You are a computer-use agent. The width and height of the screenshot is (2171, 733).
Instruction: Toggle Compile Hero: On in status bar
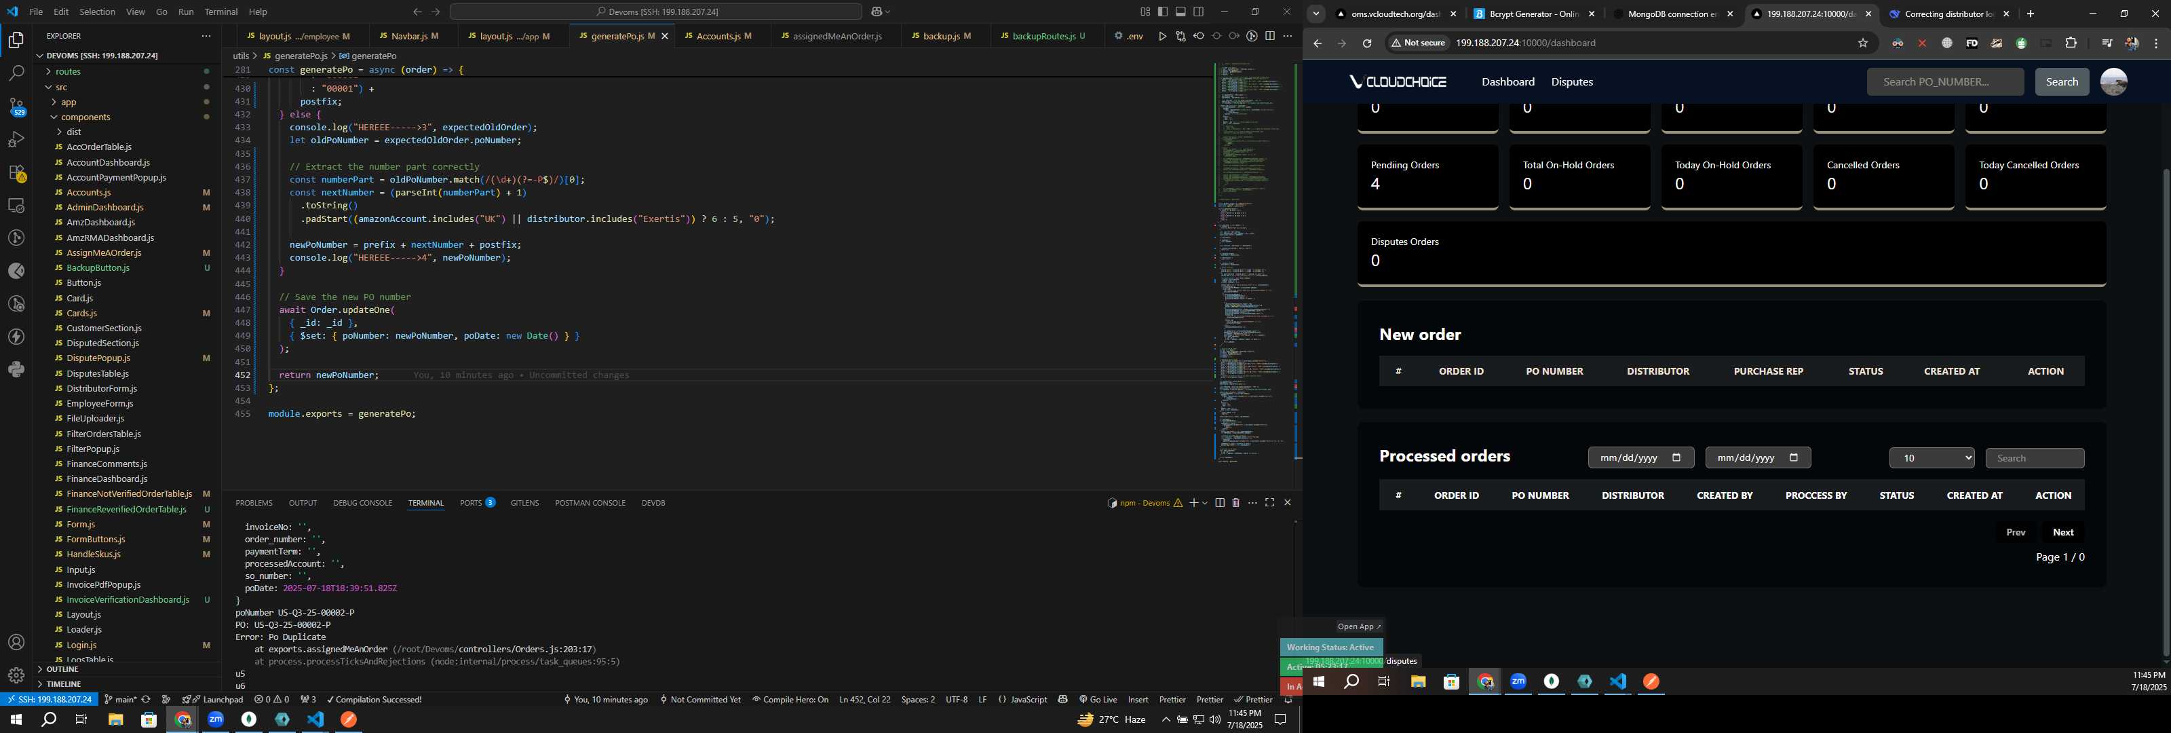pyautogui.click(x=790, y=699)
